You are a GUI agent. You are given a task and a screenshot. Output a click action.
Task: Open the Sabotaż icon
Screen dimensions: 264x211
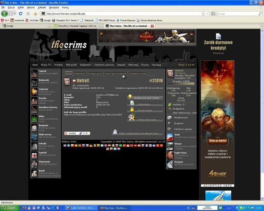pos(34,91)
